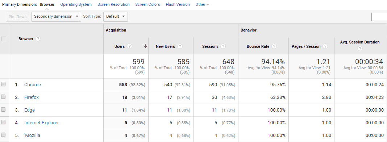The height and width of the screenshot is (142, 387).
Task: Open the Secondary dimension dropdown
Action: pyautogui.click(x=56, y=17)
